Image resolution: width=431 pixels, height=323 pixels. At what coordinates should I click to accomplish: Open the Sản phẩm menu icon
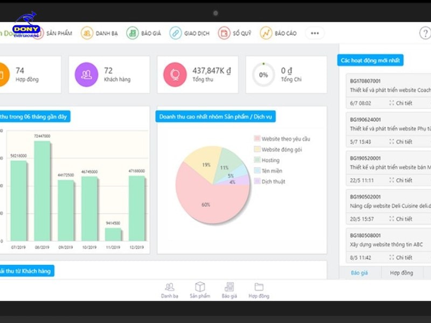tap(38, 33)
